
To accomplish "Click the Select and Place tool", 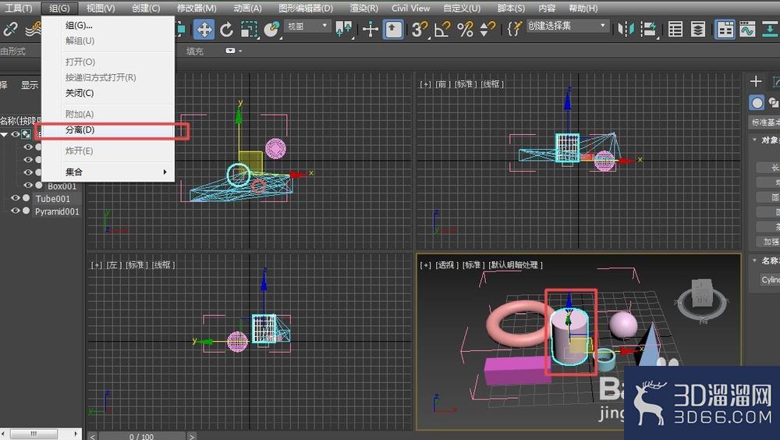I will point(271,30).
